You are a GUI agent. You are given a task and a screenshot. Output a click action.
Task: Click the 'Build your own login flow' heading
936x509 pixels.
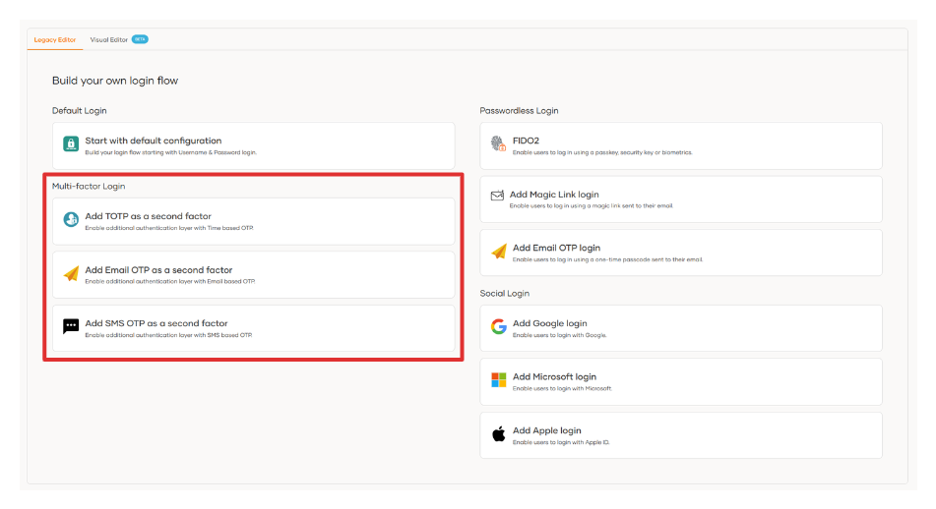pos(115,81)
